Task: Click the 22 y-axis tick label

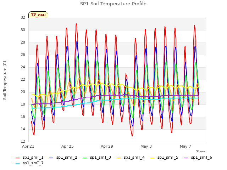Action: pos(23,79)
